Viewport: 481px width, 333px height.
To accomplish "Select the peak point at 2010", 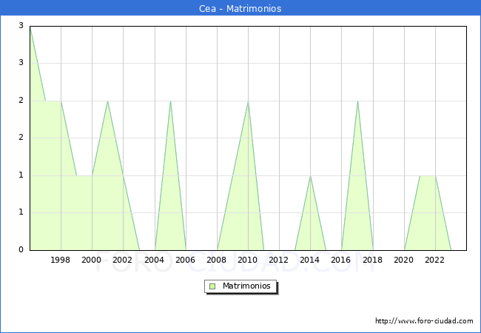I will point(248,101).
